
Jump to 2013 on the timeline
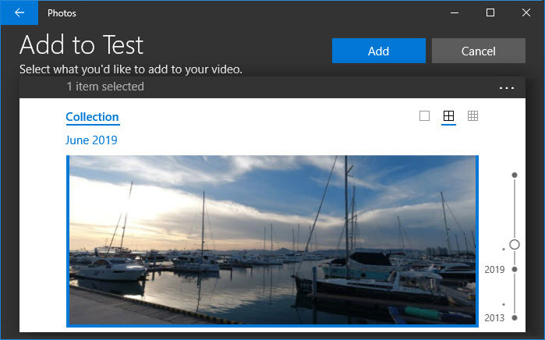[x=495, y=317]
